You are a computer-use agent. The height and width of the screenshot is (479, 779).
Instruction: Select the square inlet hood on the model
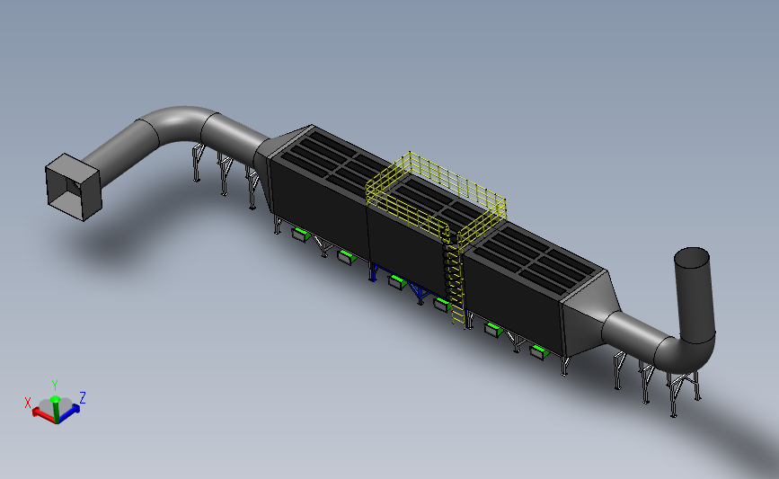73,187
